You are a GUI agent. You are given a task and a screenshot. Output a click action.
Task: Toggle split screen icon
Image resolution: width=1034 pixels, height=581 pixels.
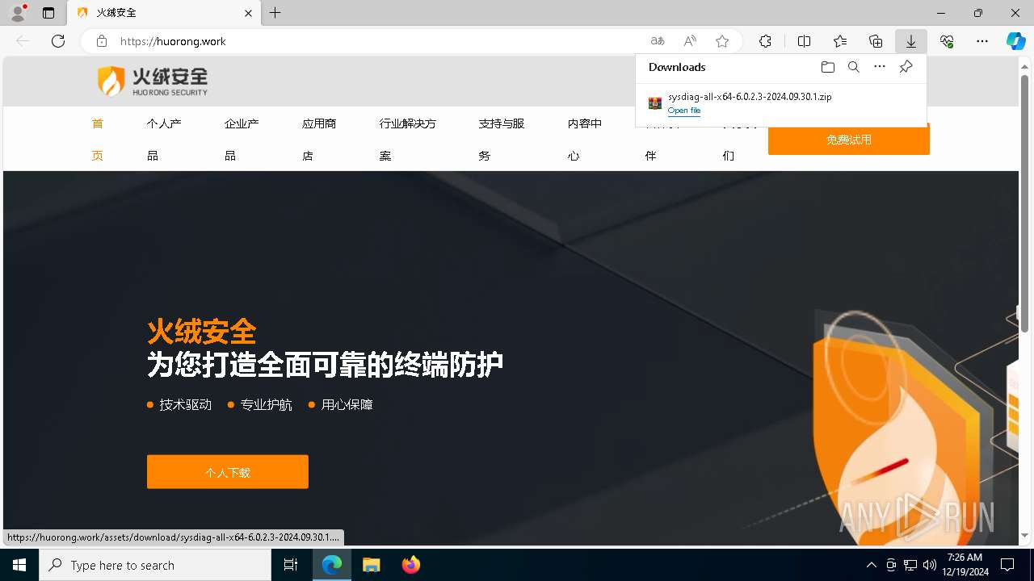(x=804, y=41)
